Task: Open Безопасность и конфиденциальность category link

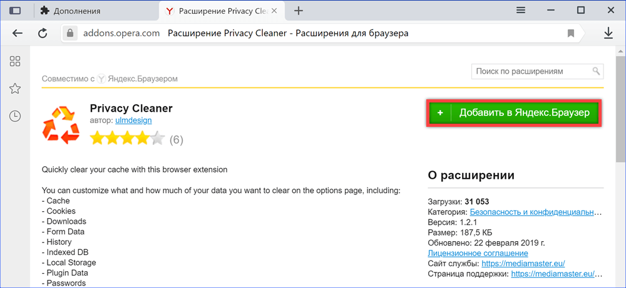Action: tap(535, 212)
